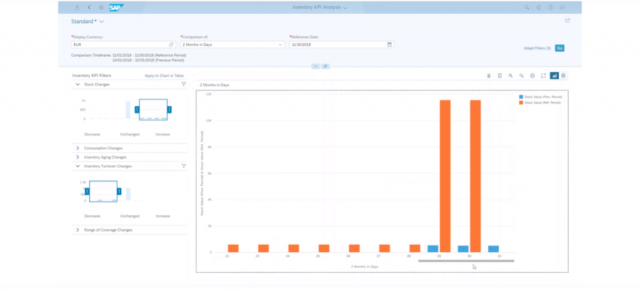Open the Home launchpad icon
This screenshot has width=640, height=289.
click(x=101, y=7)
